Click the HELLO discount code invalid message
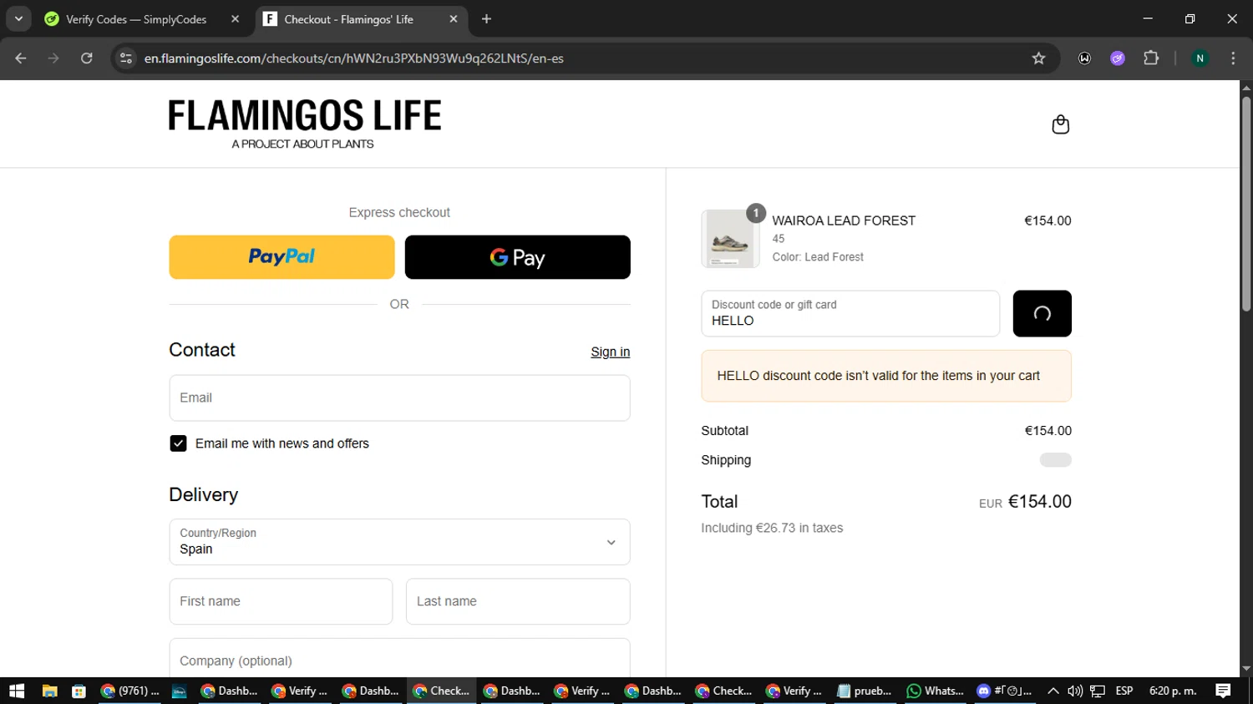 886,376
